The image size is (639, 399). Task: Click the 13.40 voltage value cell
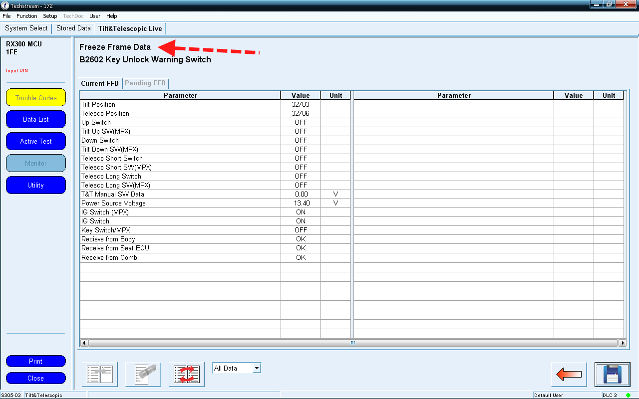(301, 203)
